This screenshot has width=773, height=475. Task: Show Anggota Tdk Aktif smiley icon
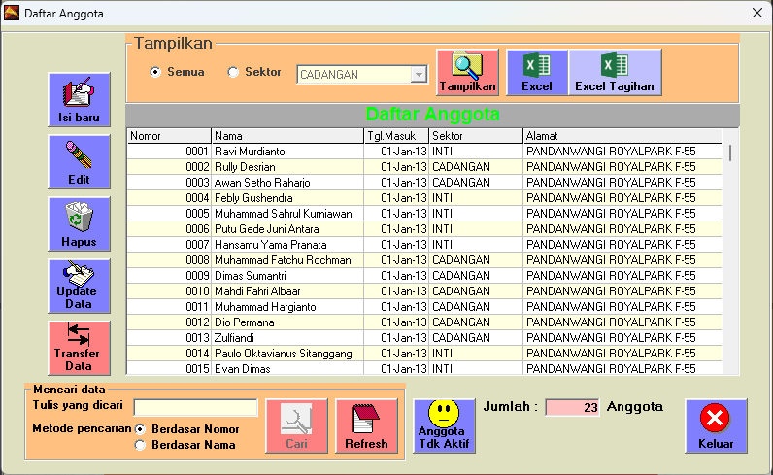(444, 425)
